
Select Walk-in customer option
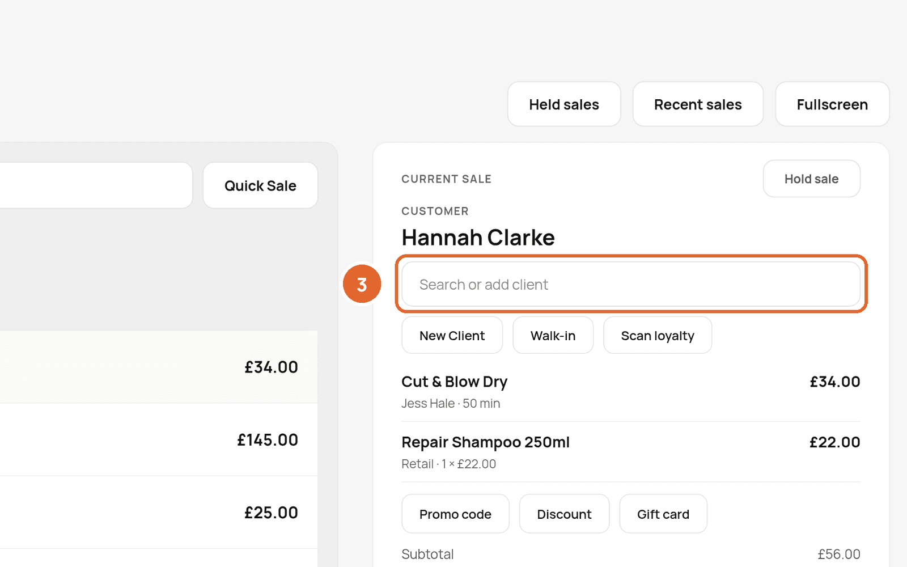click(x=553, y=336)
